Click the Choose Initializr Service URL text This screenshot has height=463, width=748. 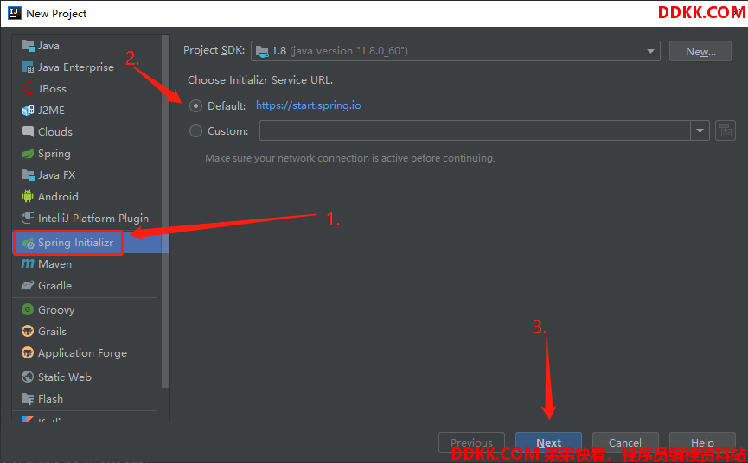click(260, 80)
